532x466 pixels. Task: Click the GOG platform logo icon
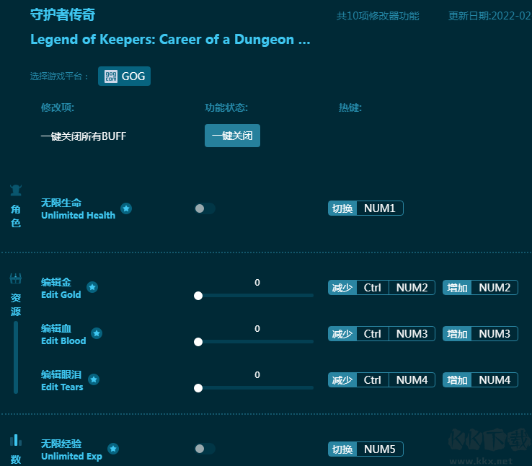pos(111,76)
